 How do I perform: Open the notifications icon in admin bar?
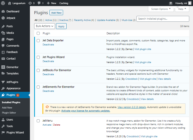[x=171, y=3]
